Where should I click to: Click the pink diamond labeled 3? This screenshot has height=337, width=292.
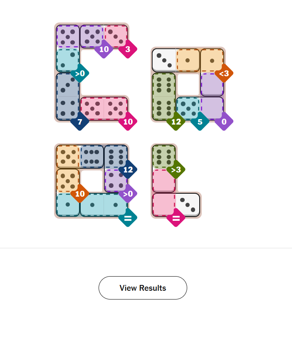(x=128, y=49)
